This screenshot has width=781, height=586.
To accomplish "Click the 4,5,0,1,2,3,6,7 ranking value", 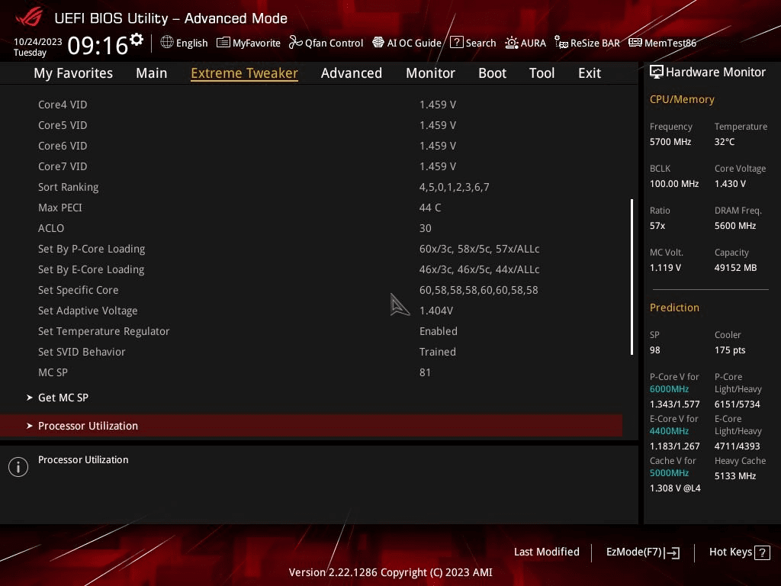I will coord(455,188).
